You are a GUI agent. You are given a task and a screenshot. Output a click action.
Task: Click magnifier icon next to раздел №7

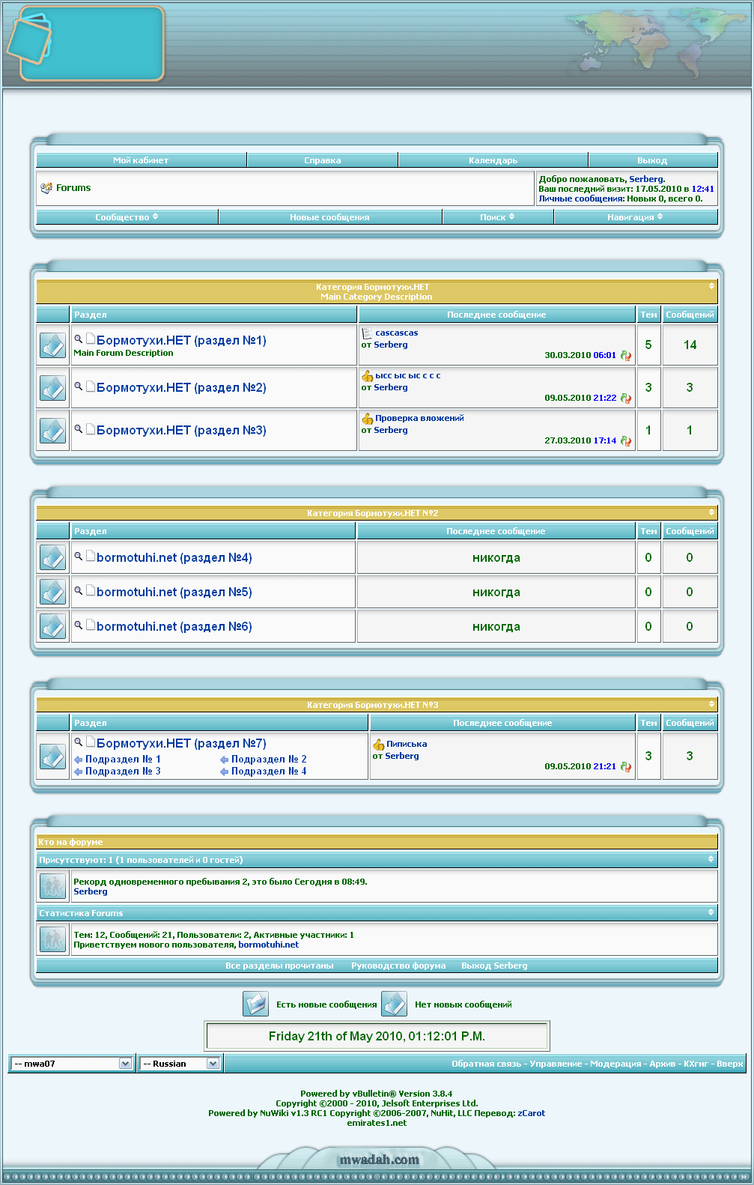(78, 742)
